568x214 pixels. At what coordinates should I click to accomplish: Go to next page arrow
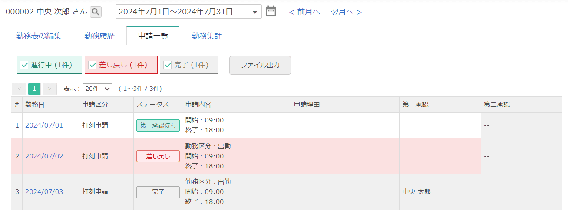[50, 89]
